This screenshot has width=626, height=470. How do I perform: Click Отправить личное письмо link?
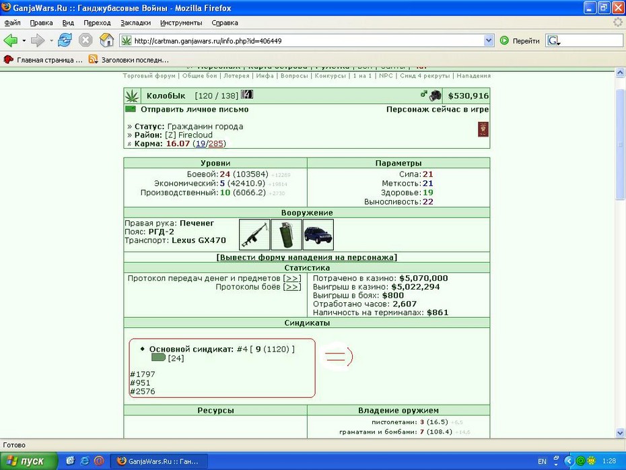(x=195, y=109)
